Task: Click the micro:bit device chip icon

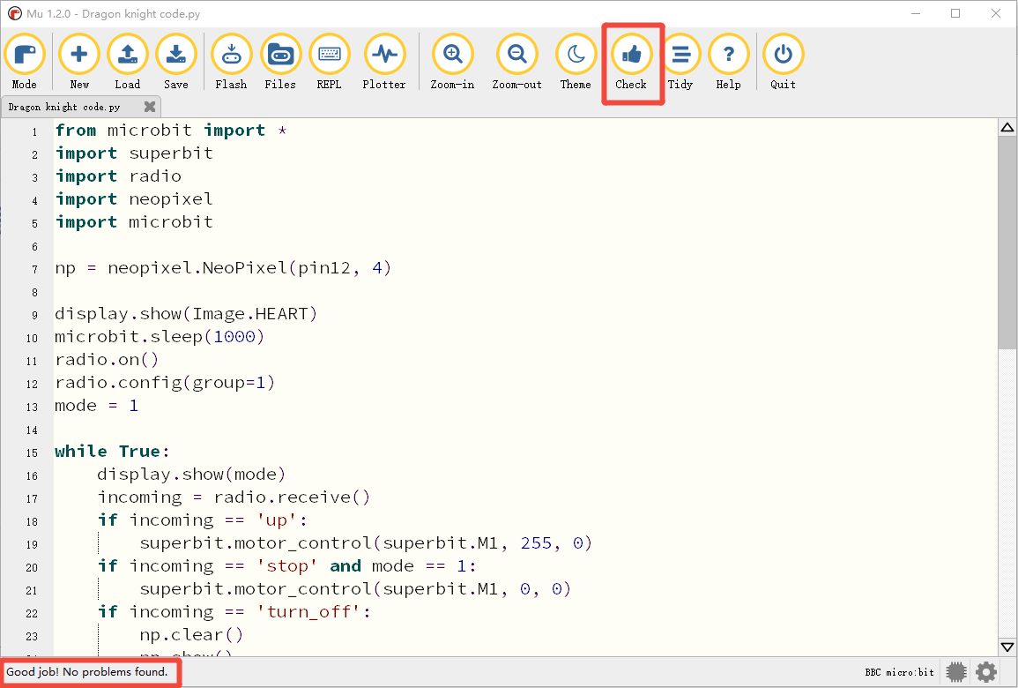Action: 955,672
